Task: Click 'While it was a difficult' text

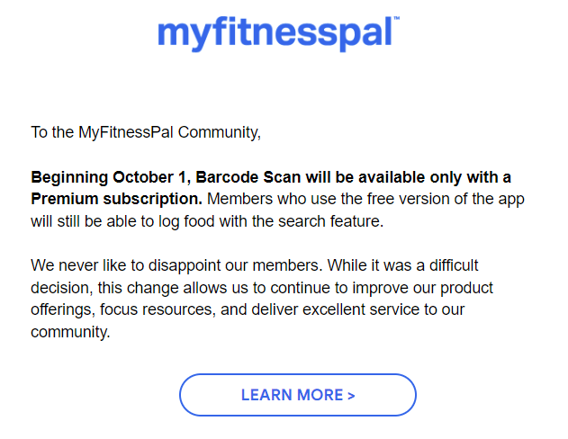Action: click(x=402, y=265)
